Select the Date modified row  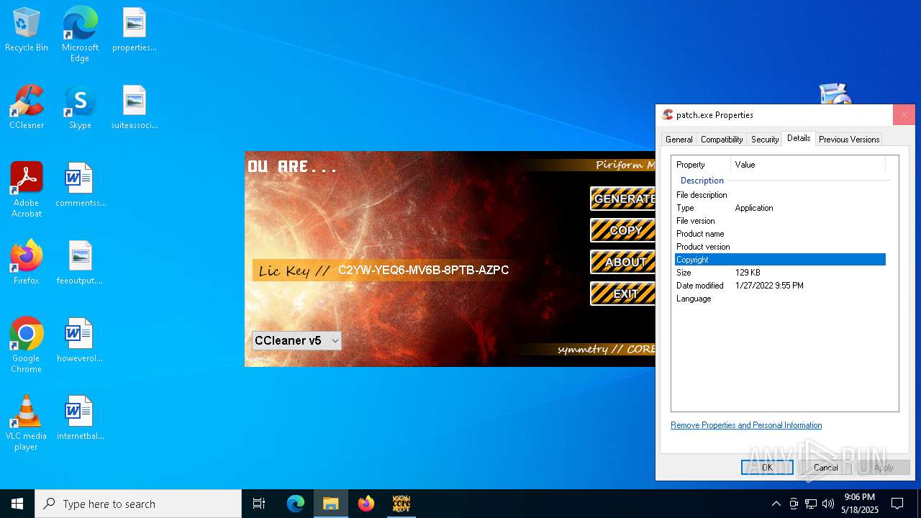[x=780, y=286]
